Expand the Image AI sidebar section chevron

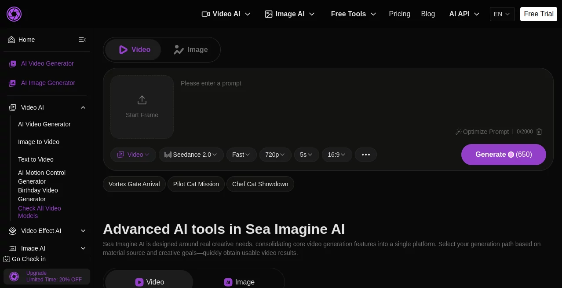click(x=83, y=248)
